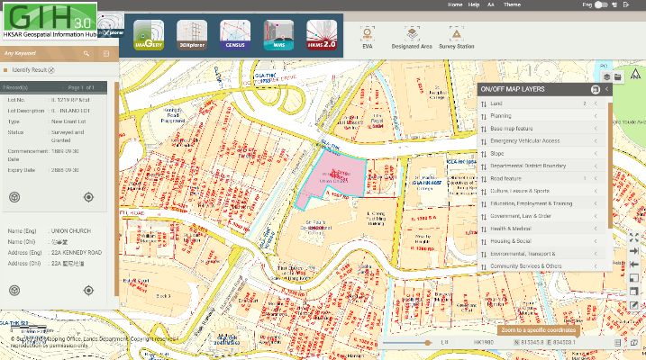
Task: Click the highlighted Union Church lot polygon
Action: pyautogui.click(x=332, y=177)
